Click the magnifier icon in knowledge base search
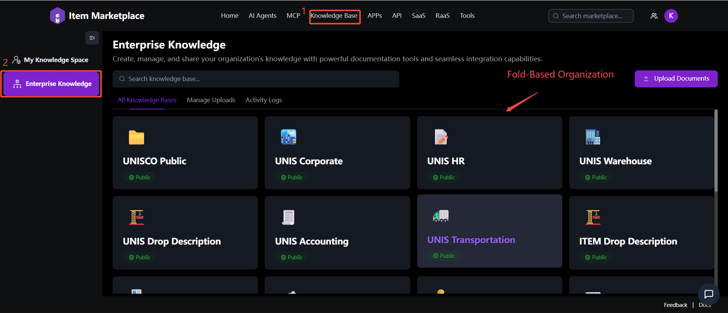This screenshot has width=728, height=313. (122, 79)
